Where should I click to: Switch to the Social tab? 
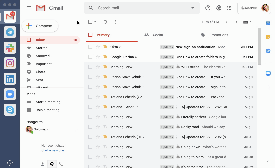pyautogui.click(x=158, y=35)
